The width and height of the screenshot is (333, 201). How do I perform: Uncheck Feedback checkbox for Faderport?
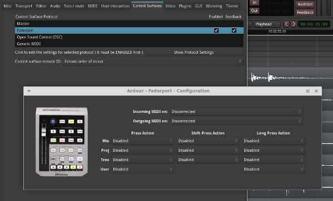(234, 30)
